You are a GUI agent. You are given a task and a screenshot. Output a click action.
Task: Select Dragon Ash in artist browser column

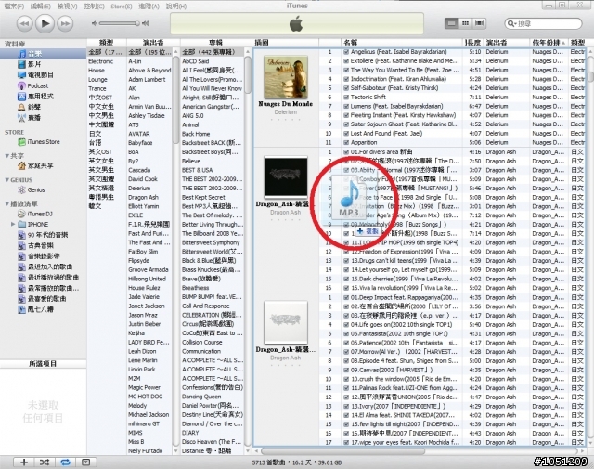(149, 198)
